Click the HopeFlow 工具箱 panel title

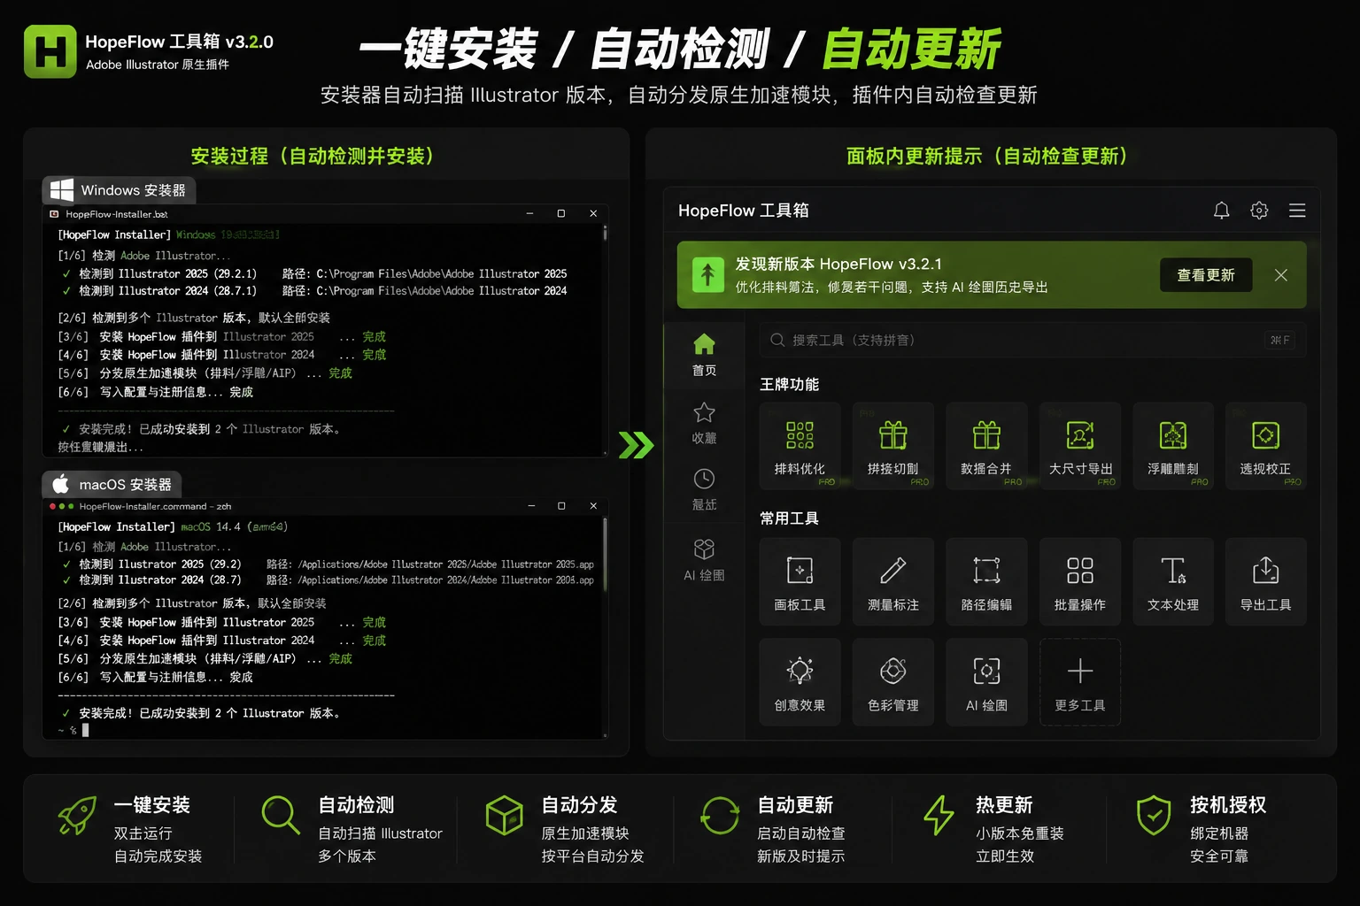(x=744, y=211)
